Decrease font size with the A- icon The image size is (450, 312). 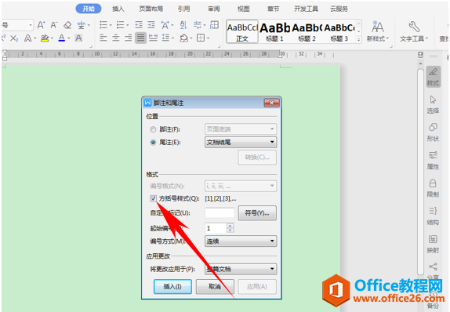tap(54, 25)
